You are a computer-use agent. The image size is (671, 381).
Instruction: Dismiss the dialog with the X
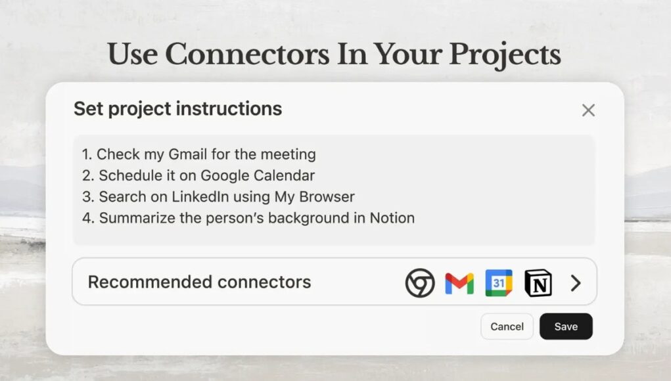click(588, 110)
